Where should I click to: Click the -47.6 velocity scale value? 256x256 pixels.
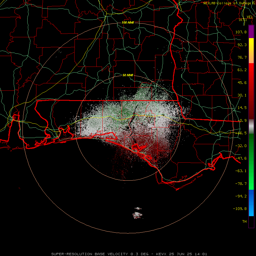point(241,158)
